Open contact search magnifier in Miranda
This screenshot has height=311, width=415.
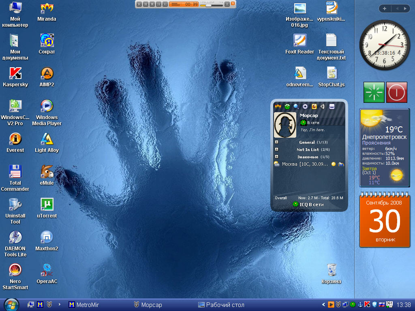[296, 107]
